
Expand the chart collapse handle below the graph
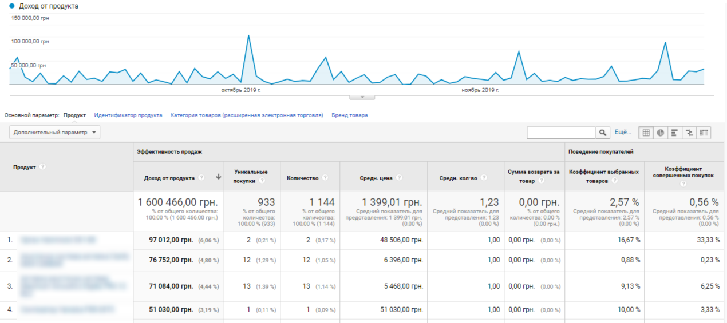[x=362, y=97]
